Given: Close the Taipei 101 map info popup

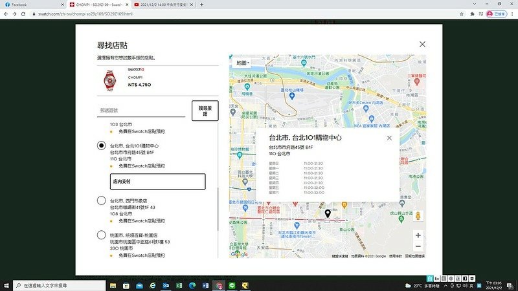Looking at the screenshot, I should (x=389, y=138).
